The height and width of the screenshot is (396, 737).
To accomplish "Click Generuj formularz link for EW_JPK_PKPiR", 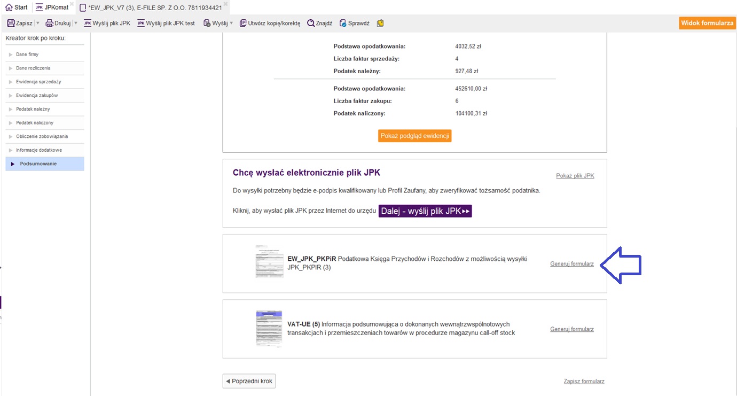I will tap(571, 264).
